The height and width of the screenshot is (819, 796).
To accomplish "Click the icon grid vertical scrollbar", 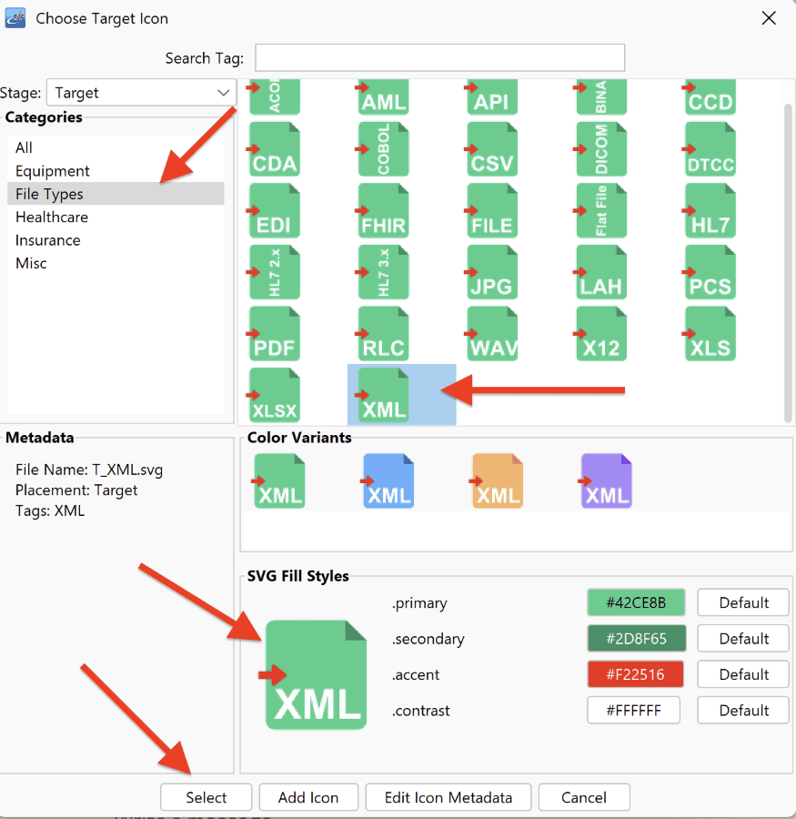I will 788,263.
